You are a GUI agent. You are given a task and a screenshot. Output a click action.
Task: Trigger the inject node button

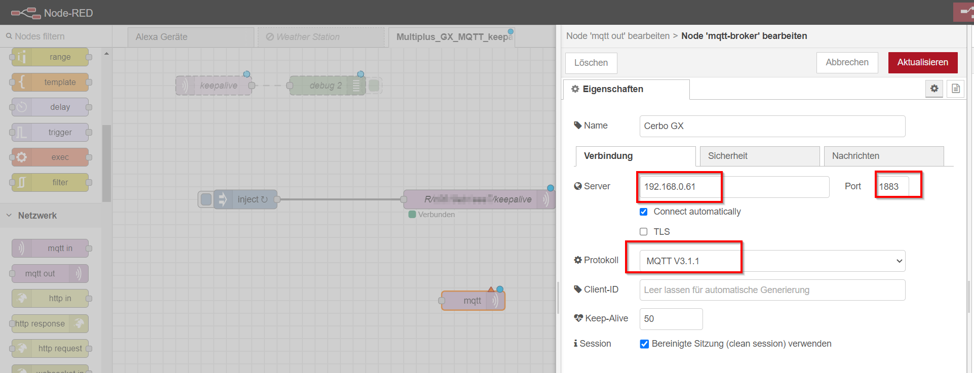(206, 199)
